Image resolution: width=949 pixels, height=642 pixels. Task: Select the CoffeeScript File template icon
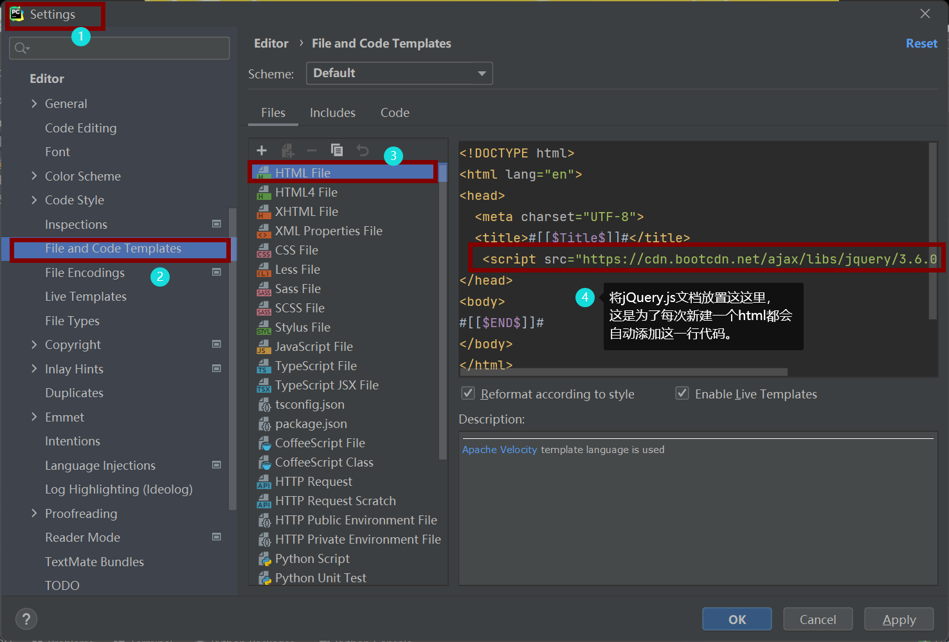pos(264,443)
